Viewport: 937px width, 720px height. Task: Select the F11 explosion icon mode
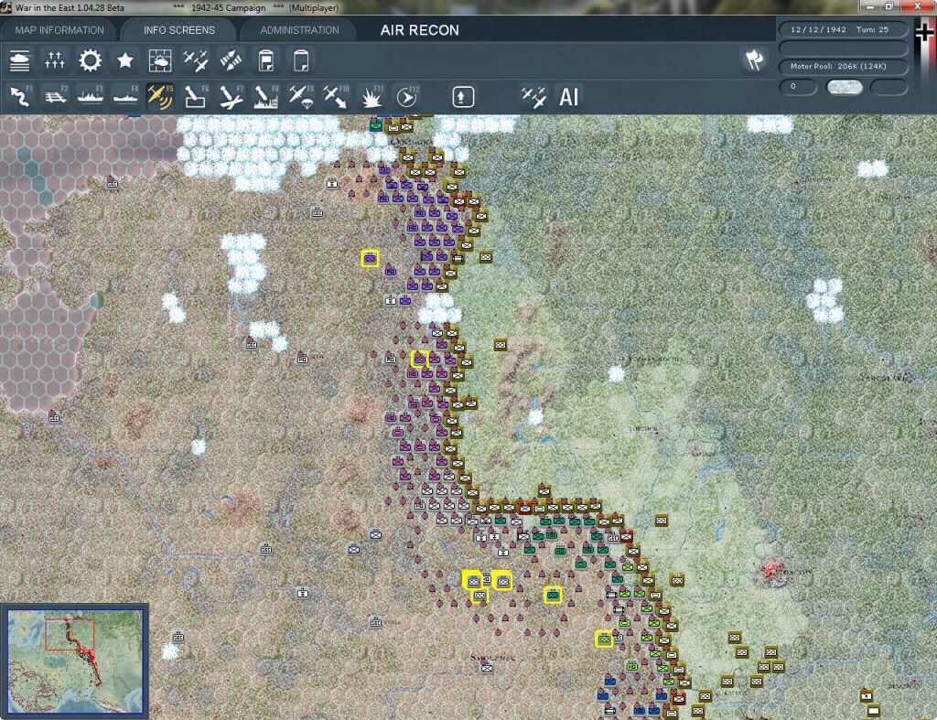(x=372, y=97)
